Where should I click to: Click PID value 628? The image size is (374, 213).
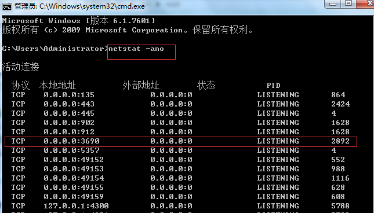(338, 188)
